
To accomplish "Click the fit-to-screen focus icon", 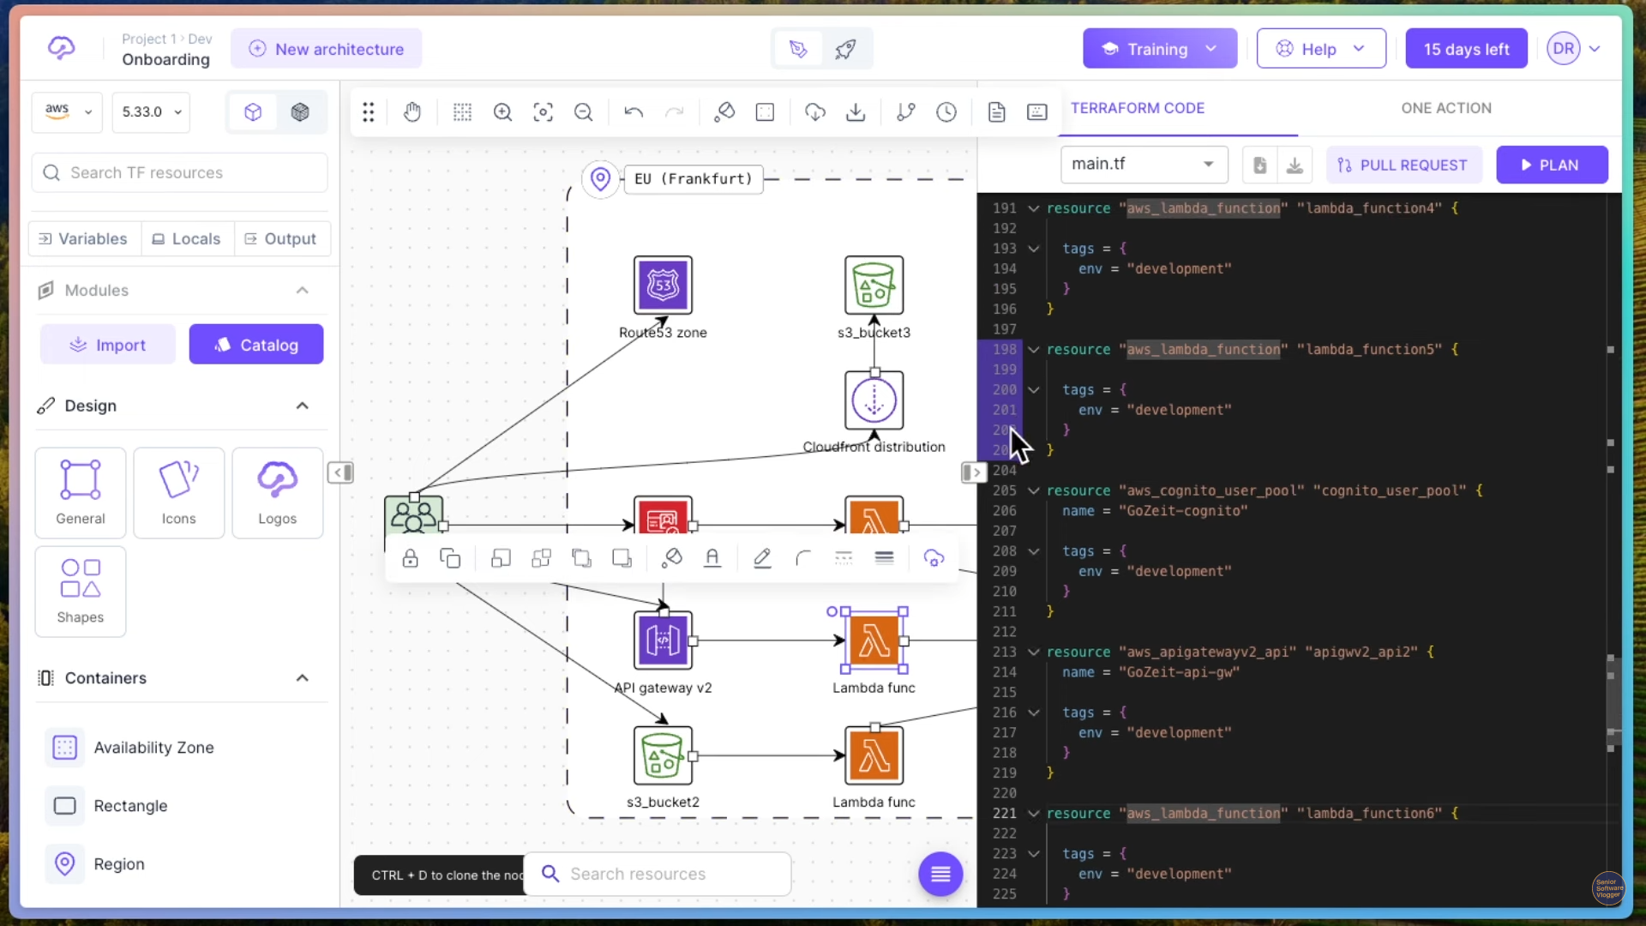I will point(543,112).
